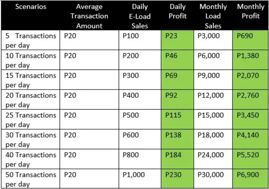
Task: Select the green P184 daily profit cell
Action: [177, 159]
